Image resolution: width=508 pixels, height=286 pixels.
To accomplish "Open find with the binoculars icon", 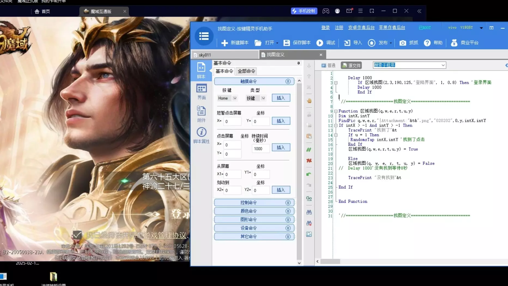I will coord(309,212).
